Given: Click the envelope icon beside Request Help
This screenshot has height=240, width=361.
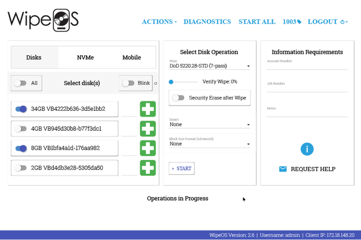Looking at the screenshot, I should [x=283, y=169].
